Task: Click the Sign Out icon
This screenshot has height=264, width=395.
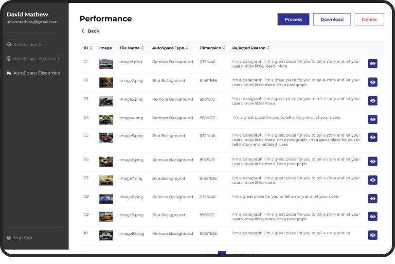Action: point(9,238)
